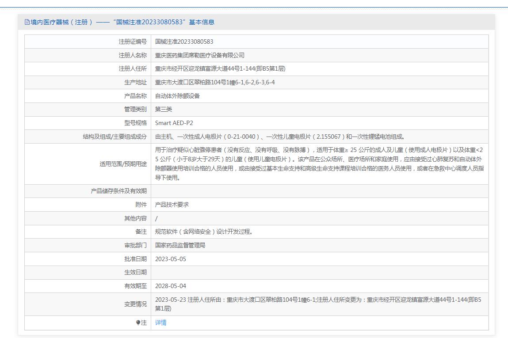
Task: Click the change record dated 2023-05-23
Action: coord(318,304)
